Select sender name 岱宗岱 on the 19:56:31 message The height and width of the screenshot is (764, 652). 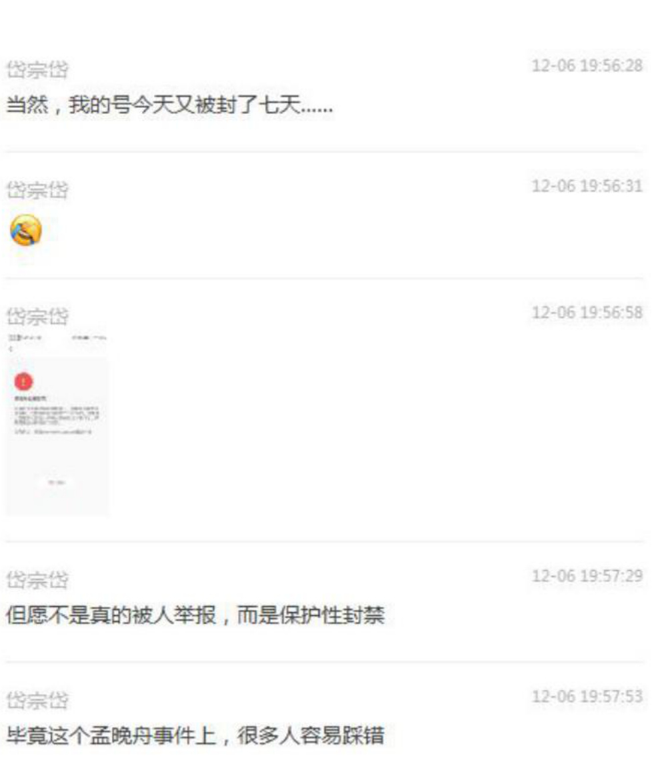[37, 190]
